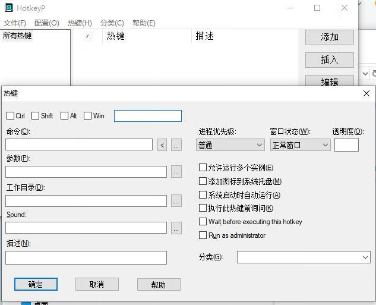
Task: Open the 文件(F) menu
Action: coord(15,23)
